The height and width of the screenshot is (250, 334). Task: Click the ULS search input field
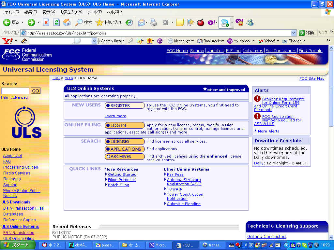click(x=15, y=91)
